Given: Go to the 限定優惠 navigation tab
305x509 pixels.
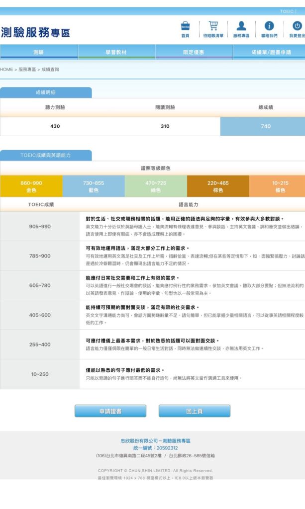Looking at the screenshot, I should pyautogui.click(x=194, y=52).
